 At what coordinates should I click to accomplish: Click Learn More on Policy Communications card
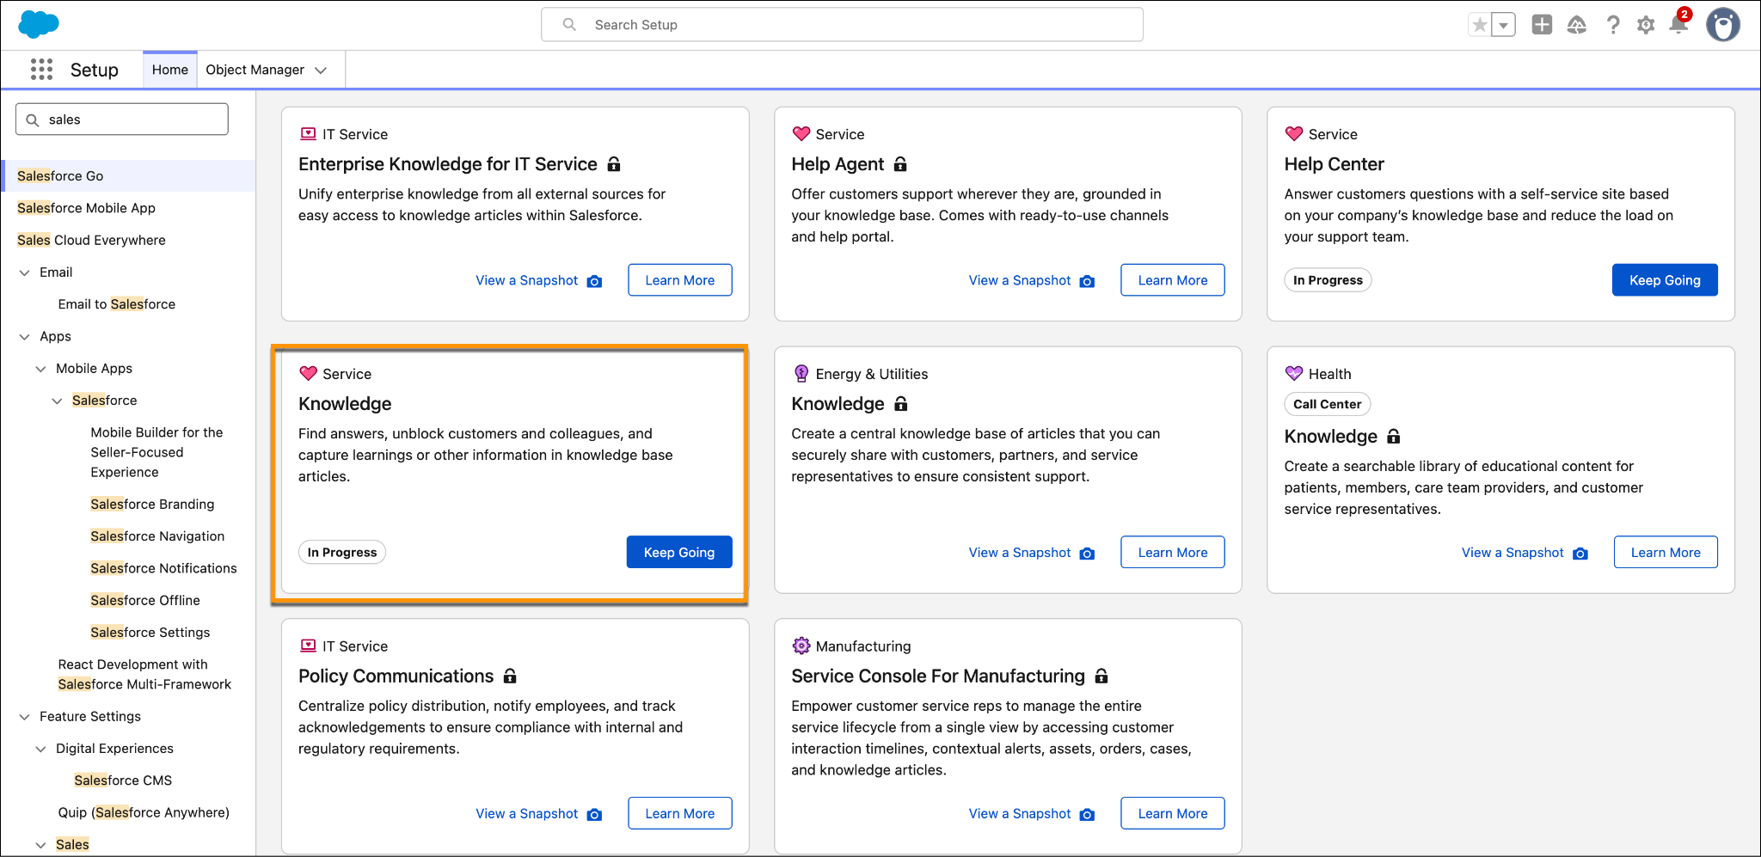click(680, 813)
